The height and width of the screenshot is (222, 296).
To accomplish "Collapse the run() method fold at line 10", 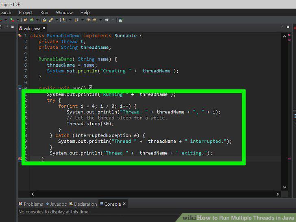I will pos(20,87).
